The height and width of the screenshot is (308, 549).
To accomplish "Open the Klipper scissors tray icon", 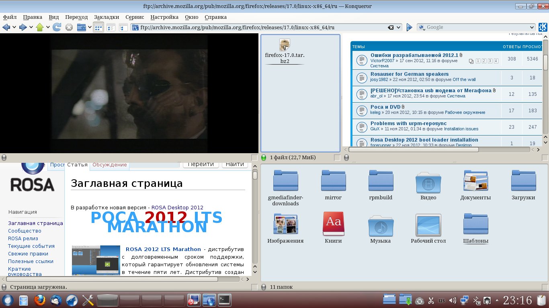I will (x=430, y=300).
